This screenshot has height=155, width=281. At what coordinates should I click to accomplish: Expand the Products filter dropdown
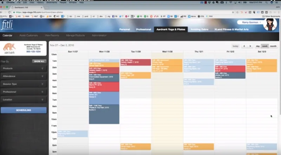pos(24,68)
